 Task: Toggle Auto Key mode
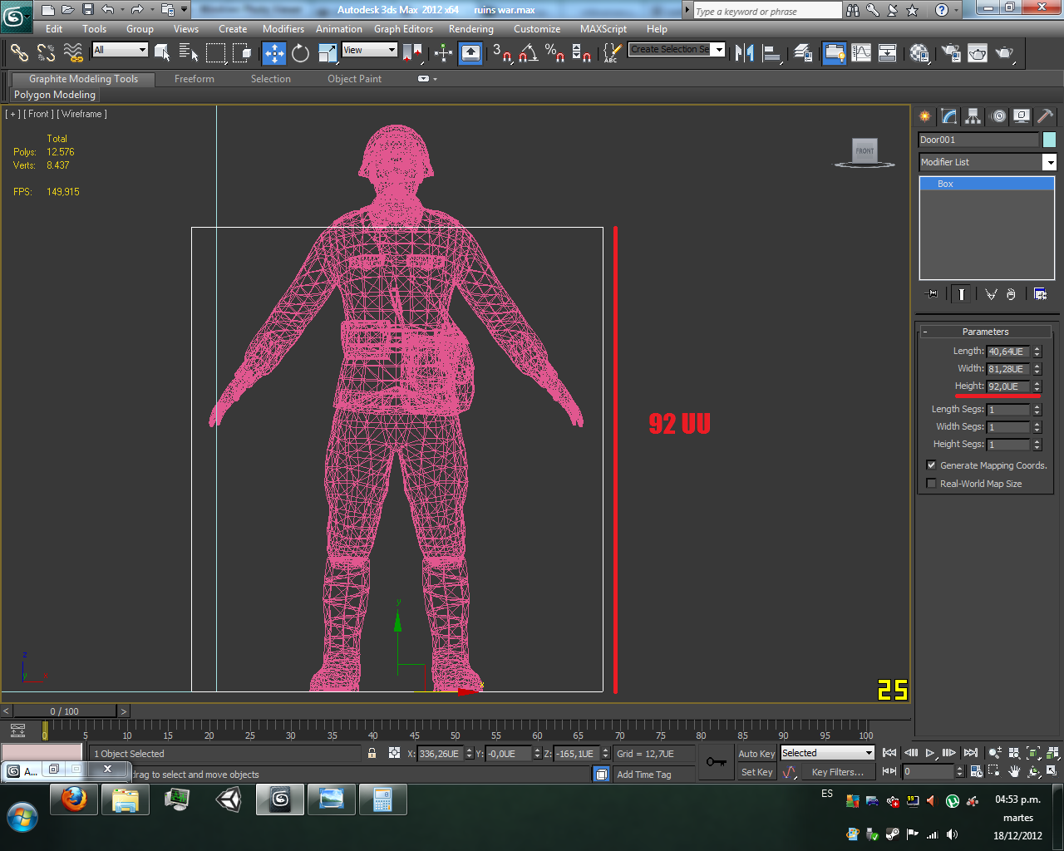pyautogui.click(x=756, y=754)
